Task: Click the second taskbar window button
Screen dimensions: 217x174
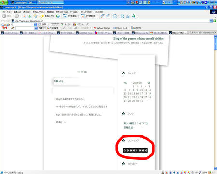Action: pos(51,2)
